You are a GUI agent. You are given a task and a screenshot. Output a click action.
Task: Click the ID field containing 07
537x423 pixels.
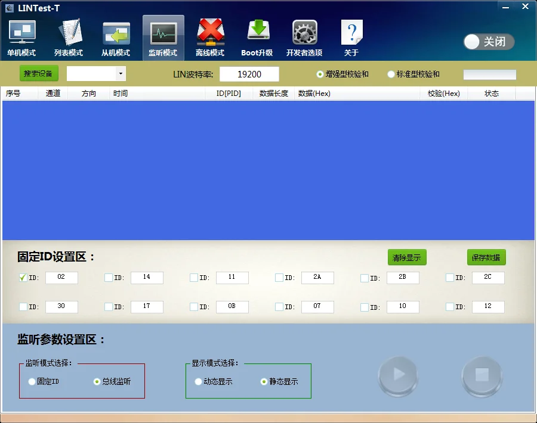(317, 307)
